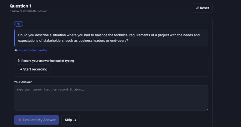241x127 pixels.
Task: Click the microphone icon near Record
Action: tap(19, 61)
